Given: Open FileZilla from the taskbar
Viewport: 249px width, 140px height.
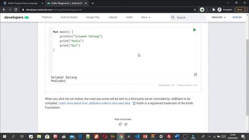Looking at the screenshot, I should pyautogui.click(x=169, y=136).
